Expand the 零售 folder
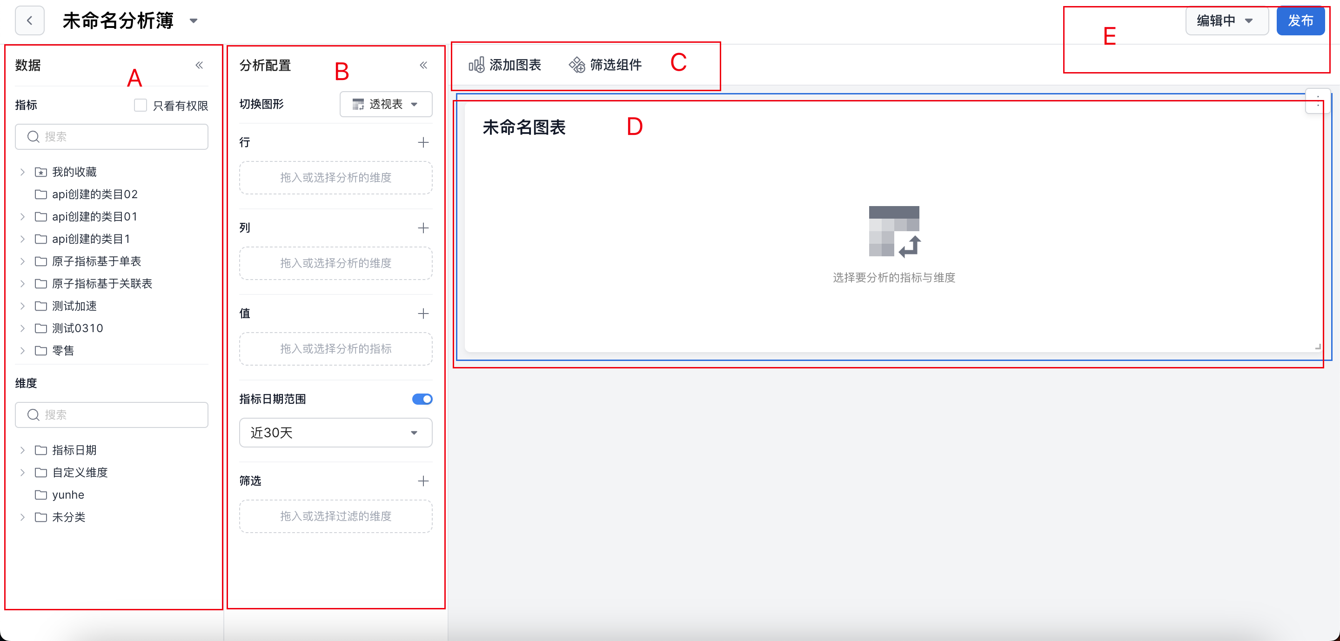Image resolution: width=1340 pixels, height=641 pixels. (x=22, y=350)
